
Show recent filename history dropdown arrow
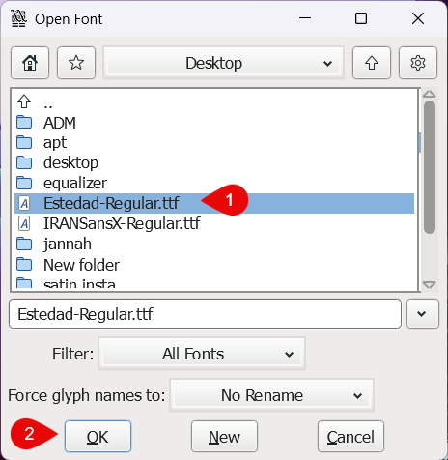[x=422, y=314]
